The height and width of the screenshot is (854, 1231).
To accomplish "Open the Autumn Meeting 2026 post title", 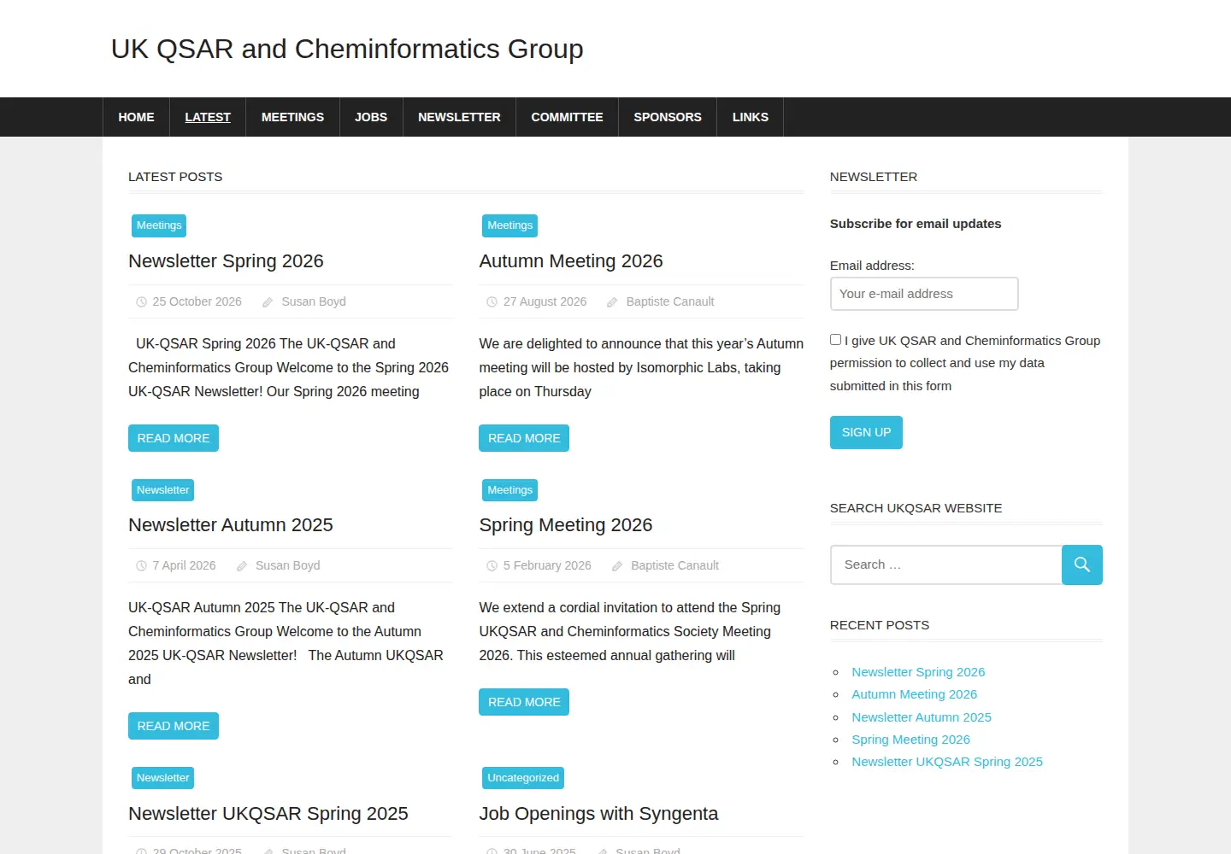I will click(571, 261).
